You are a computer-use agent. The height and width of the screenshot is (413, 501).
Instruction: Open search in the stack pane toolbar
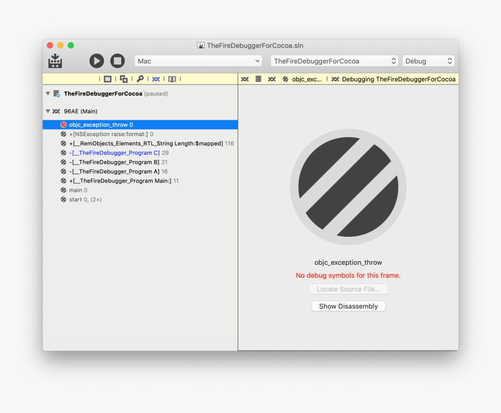point(140,79)
